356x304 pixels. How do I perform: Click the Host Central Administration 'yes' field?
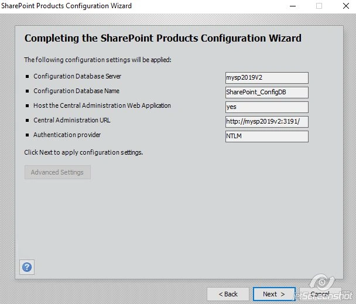pos(267,107)
